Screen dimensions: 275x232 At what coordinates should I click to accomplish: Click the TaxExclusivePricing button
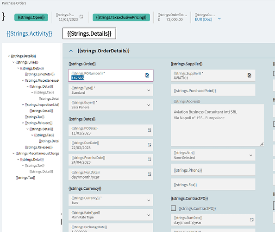(121, 18)
